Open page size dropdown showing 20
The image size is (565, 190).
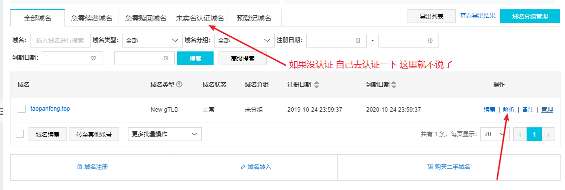(495, 134)
